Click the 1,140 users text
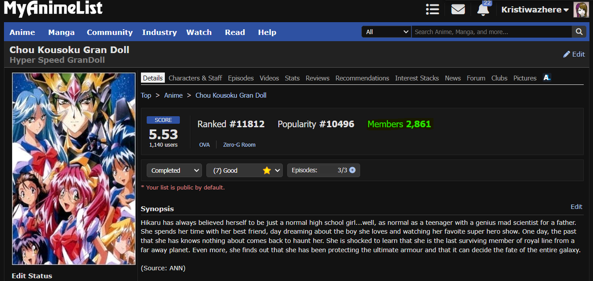Viewport: 593px width, 281px height. coord(163,145)
